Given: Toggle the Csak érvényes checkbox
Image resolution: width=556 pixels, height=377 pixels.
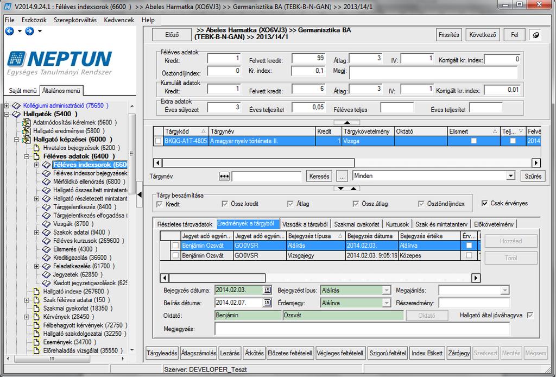Looking at the screenshot, I should pos(485,203).
